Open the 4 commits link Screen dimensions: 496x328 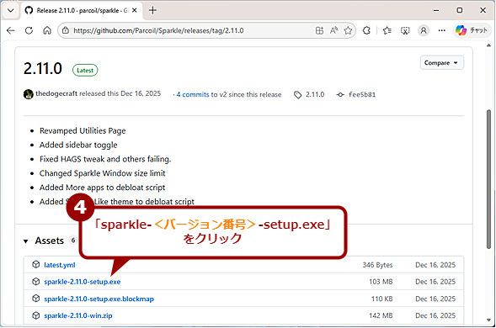click(193, 94)
